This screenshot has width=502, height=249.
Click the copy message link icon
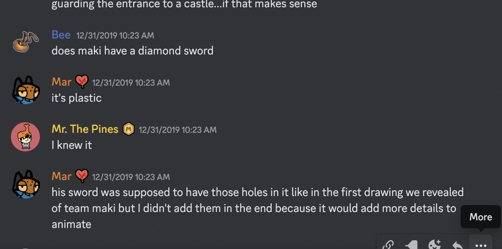point(388,245)
